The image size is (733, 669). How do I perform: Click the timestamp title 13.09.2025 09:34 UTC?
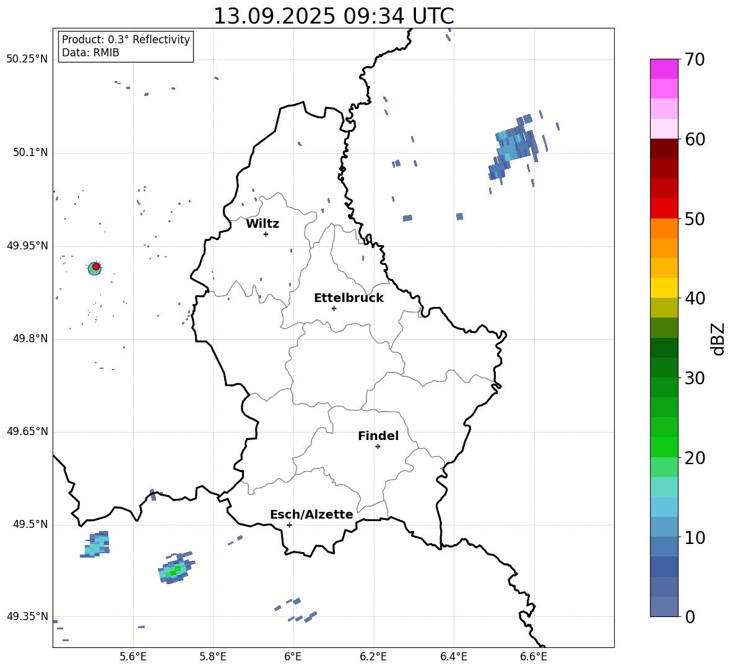coord(333,16)
